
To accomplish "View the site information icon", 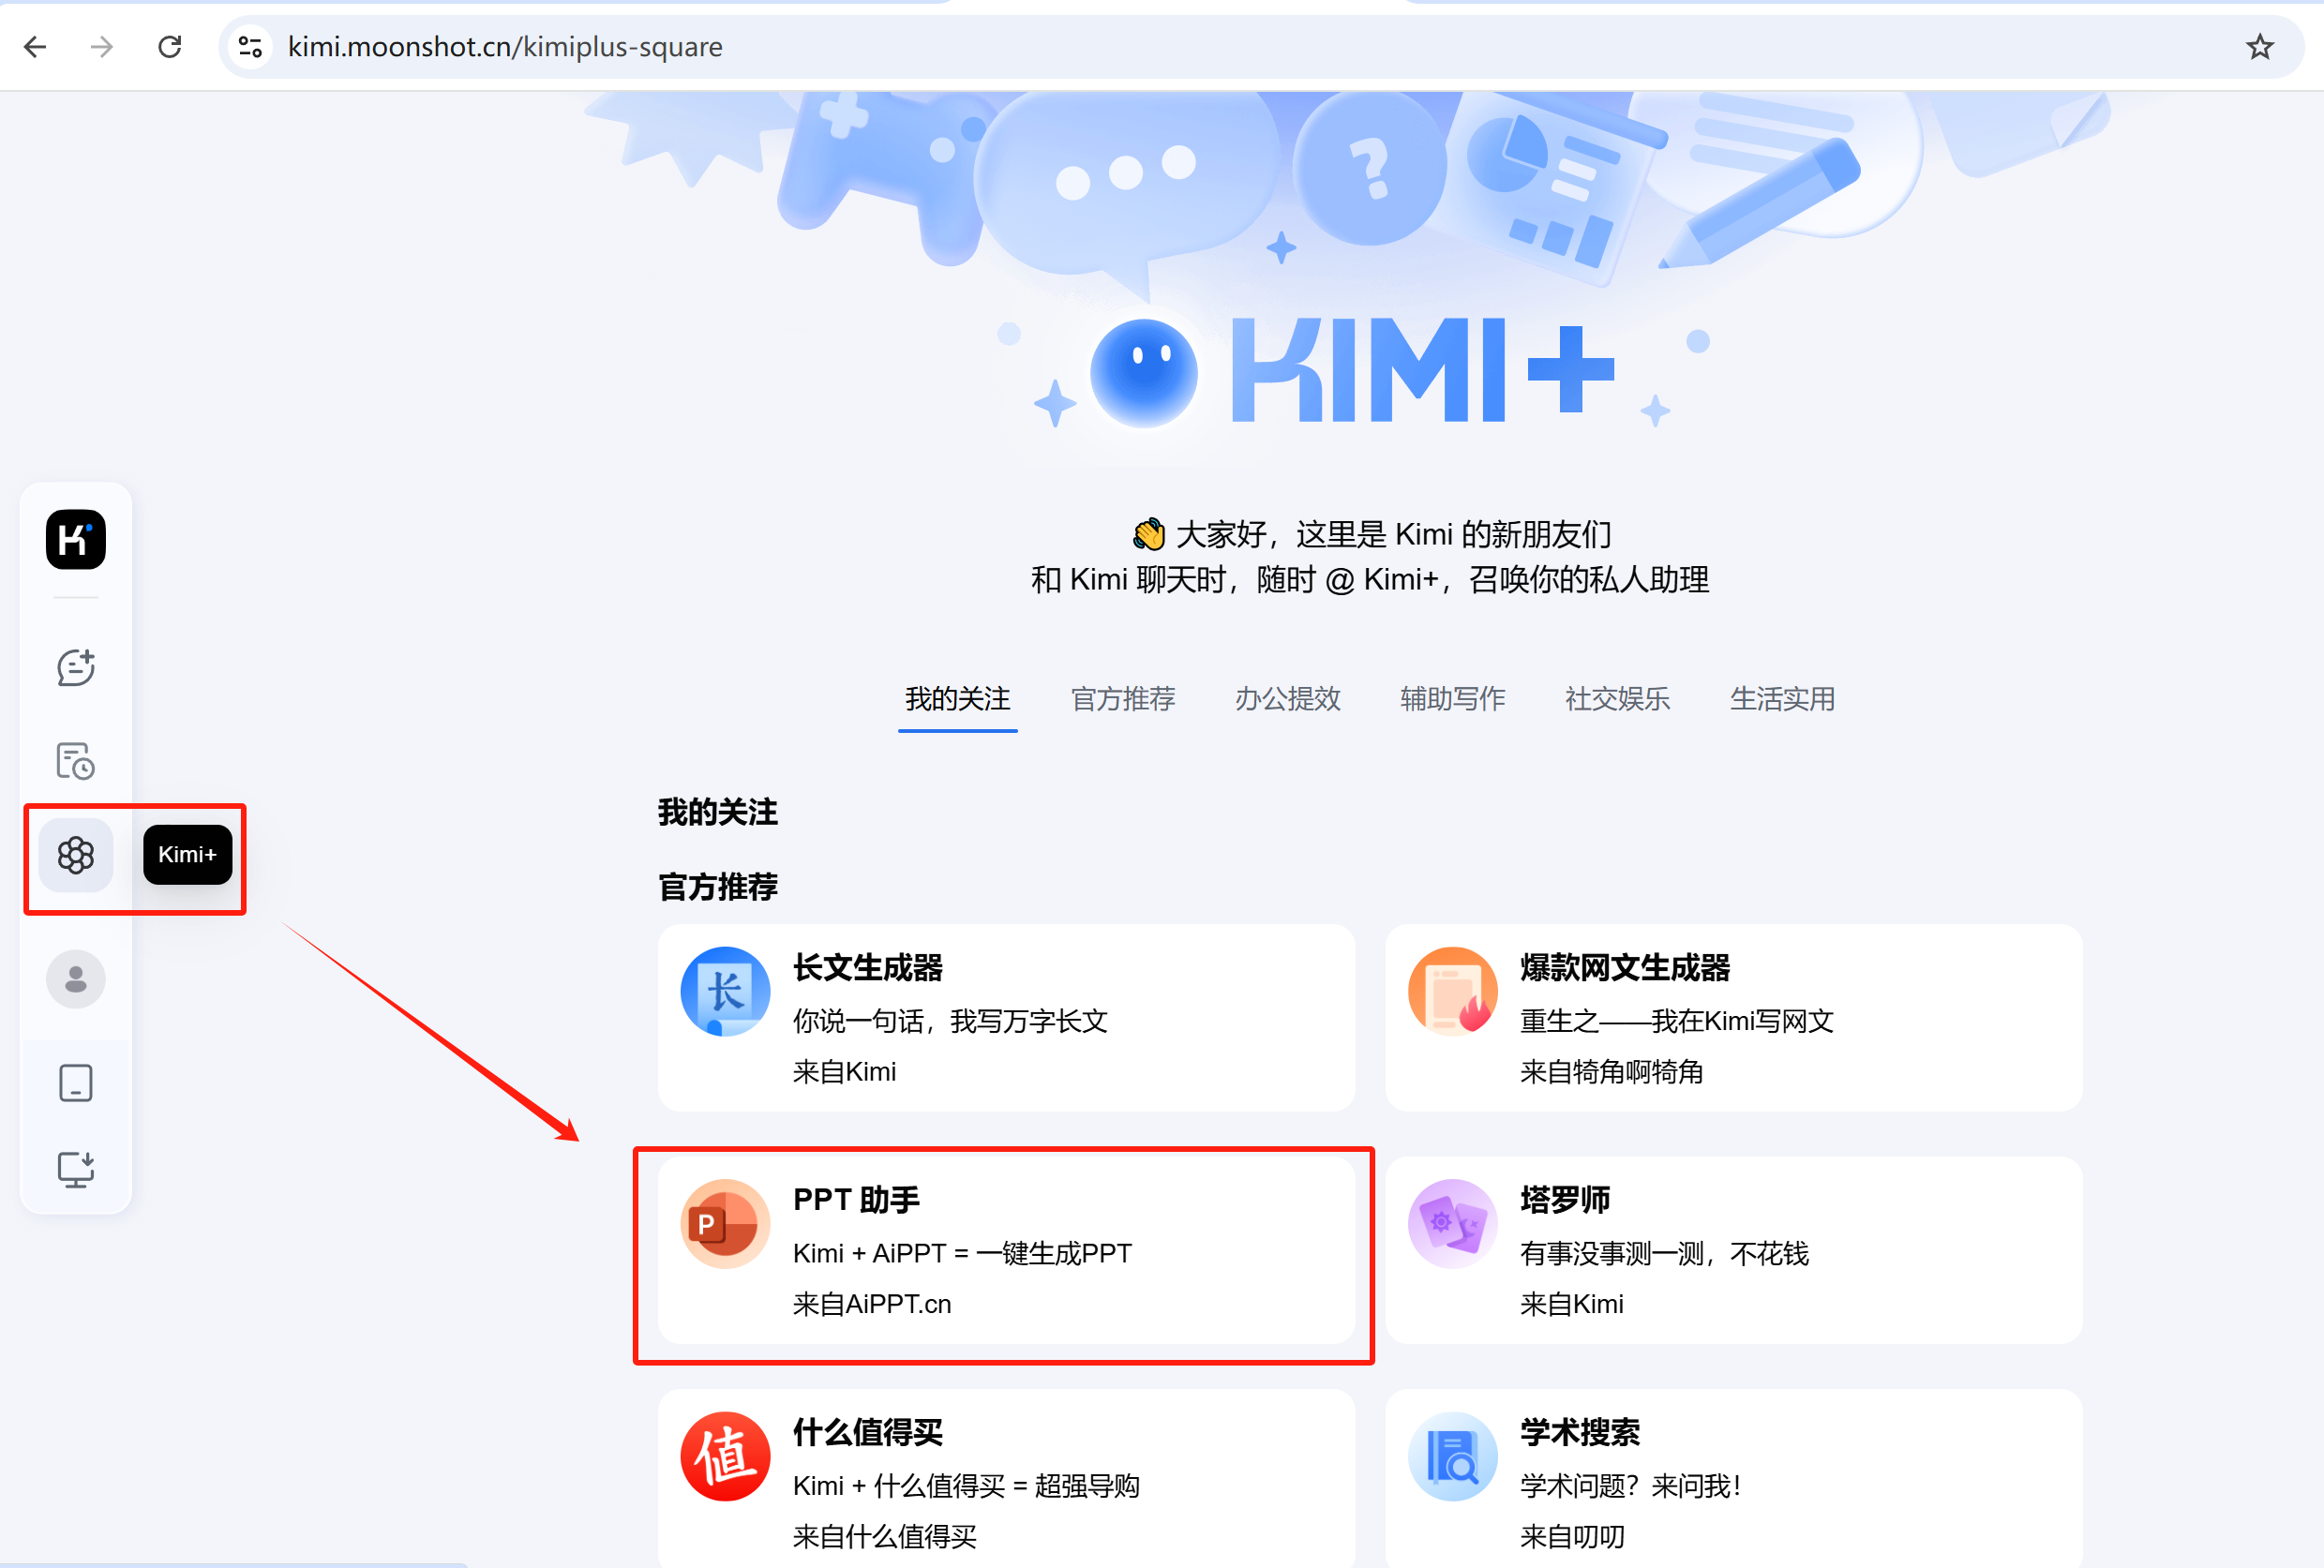I will tap(250, 47).
